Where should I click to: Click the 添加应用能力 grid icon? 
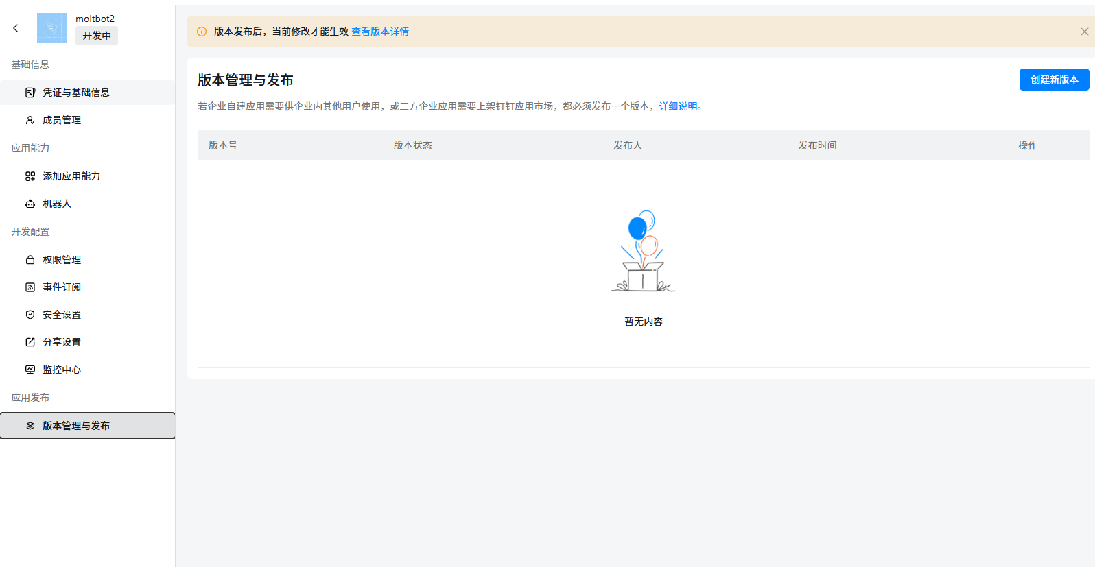(30, 176)
